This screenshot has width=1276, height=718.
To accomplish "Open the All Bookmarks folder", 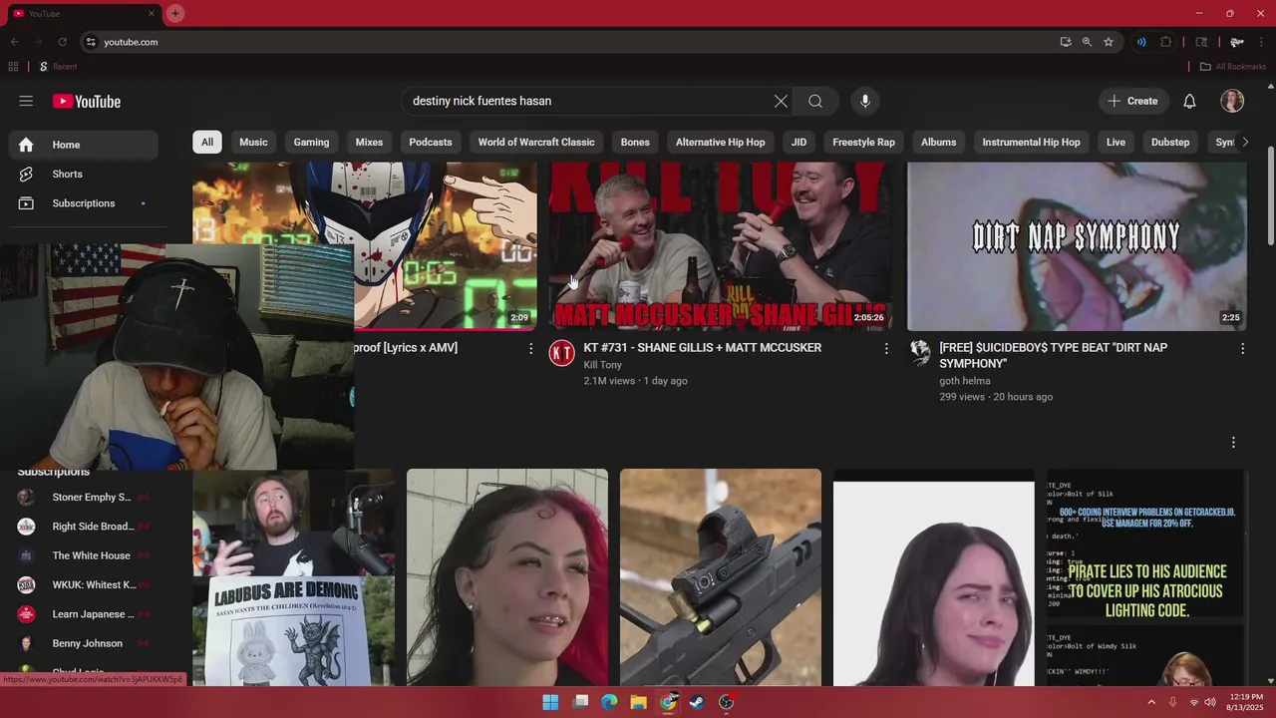I will [1232, 67].
